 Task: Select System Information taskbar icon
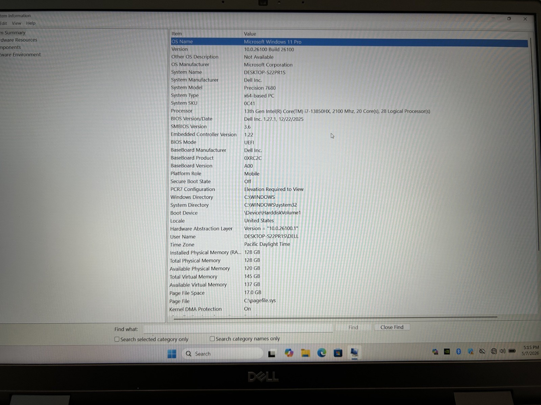pyautogui.click(x=354, y=353)
